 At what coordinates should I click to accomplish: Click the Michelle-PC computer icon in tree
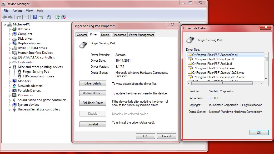[x=9, y=24]
